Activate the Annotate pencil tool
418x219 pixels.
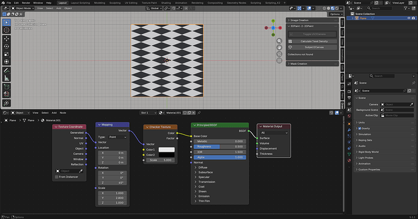[x=7, y=70]
